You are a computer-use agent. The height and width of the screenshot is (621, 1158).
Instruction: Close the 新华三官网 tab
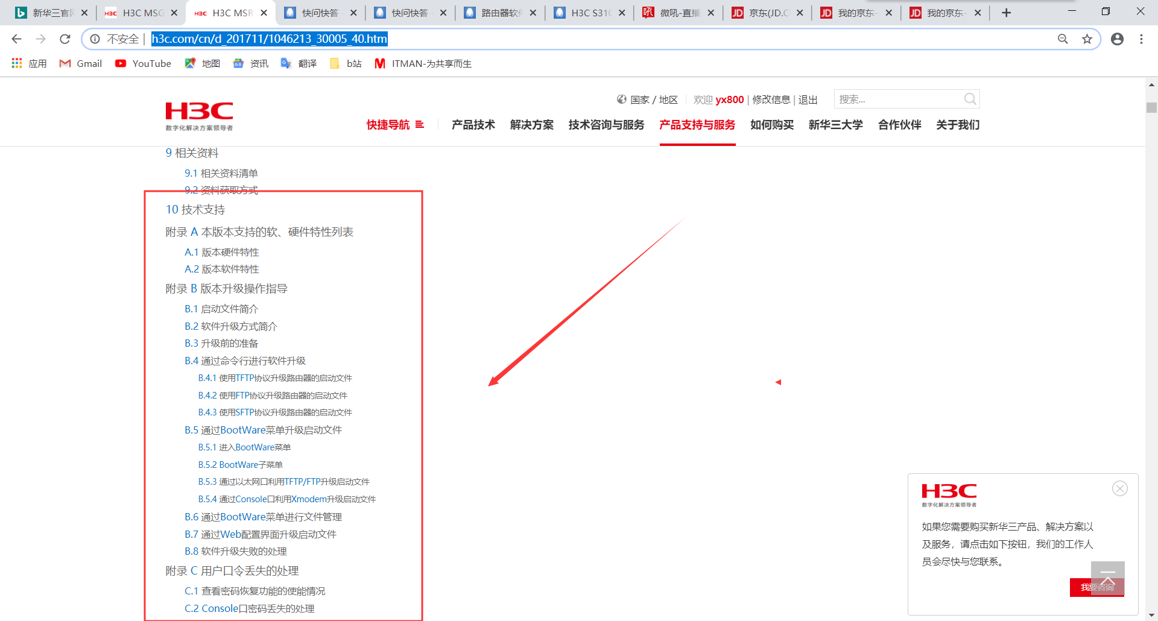(84, 13)
